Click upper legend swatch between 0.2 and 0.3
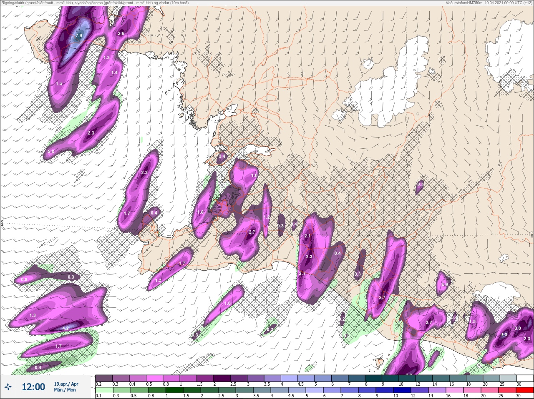This screenshot has width=534, height=399. 104,378
